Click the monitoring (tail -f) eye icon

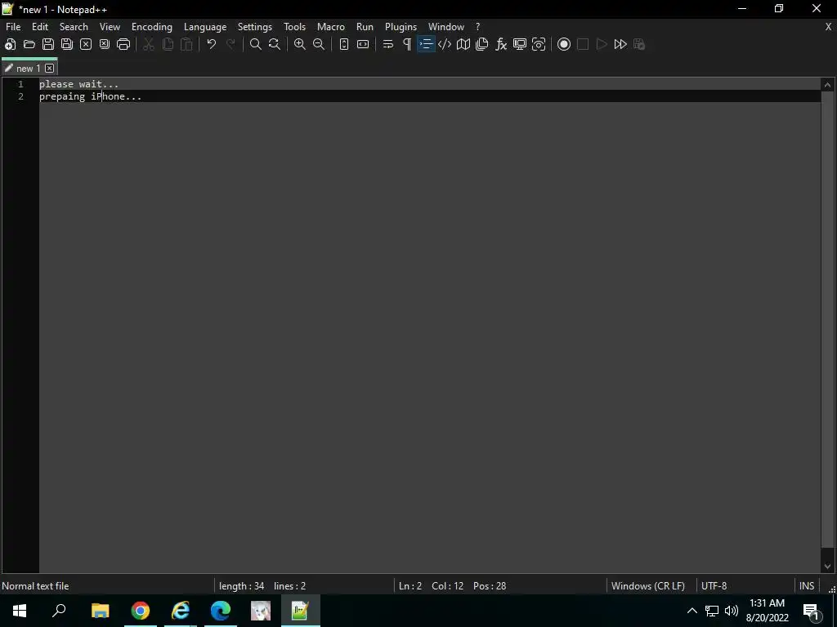539,44
